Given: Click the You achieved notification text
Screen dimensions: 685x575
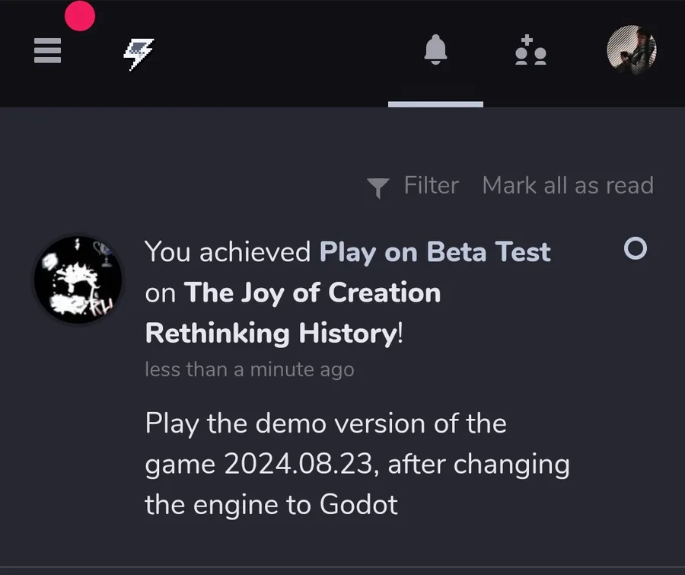Looking at the screenshot, I should tap(228, 252).
